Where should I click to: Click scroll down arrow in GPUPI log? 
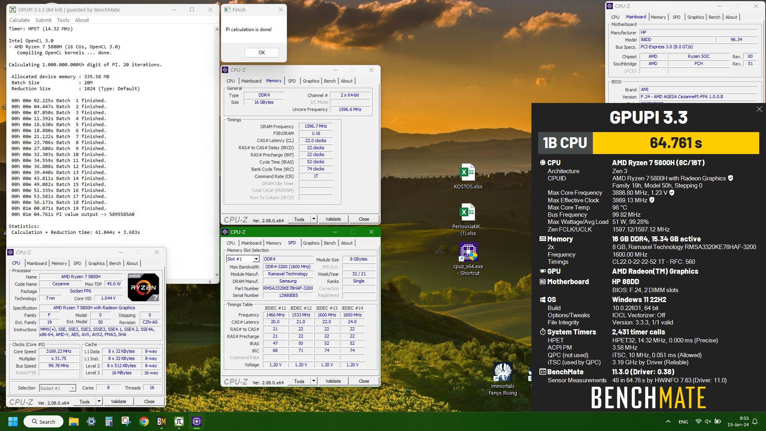(217, 275)
